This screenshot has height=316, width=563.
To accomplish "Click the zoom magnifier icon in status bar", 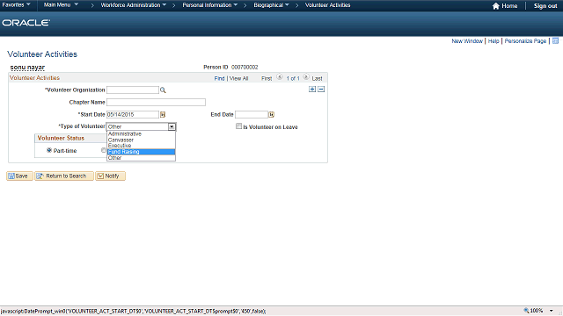I will click(526, 311).
